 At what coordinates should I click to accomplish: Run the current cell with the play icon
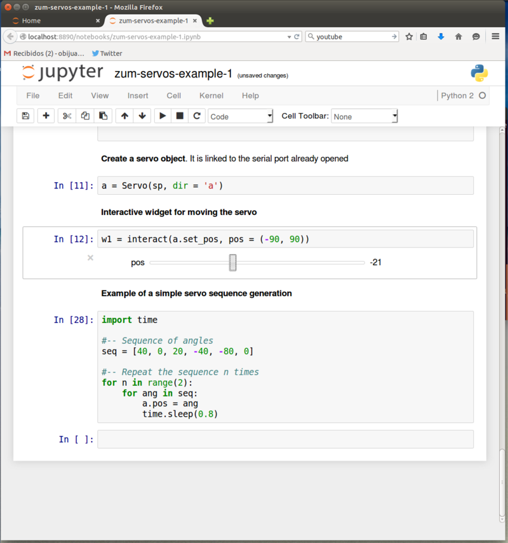point(163,116)
